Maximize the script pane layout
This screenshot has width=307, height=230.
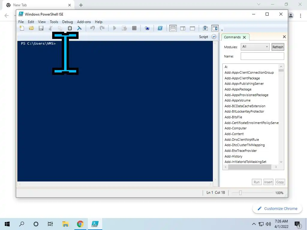point(192,28)
